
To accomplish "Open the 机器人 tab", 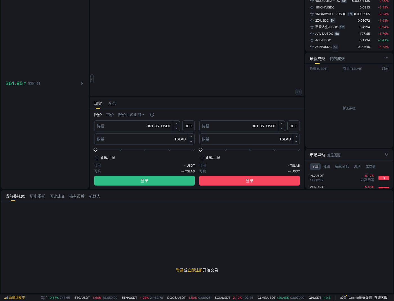I will [95, 196].
